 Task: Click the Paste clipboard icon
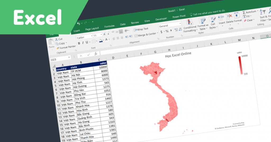[51, 42]
